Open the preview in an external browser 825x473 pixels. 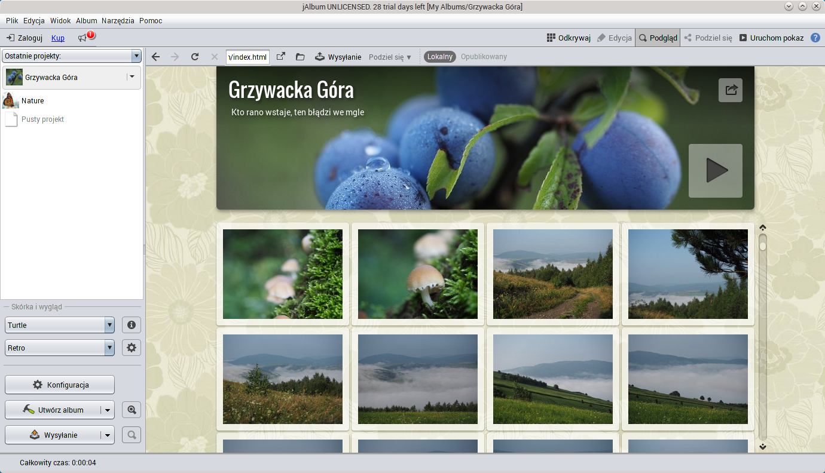[x=281, y=57]
